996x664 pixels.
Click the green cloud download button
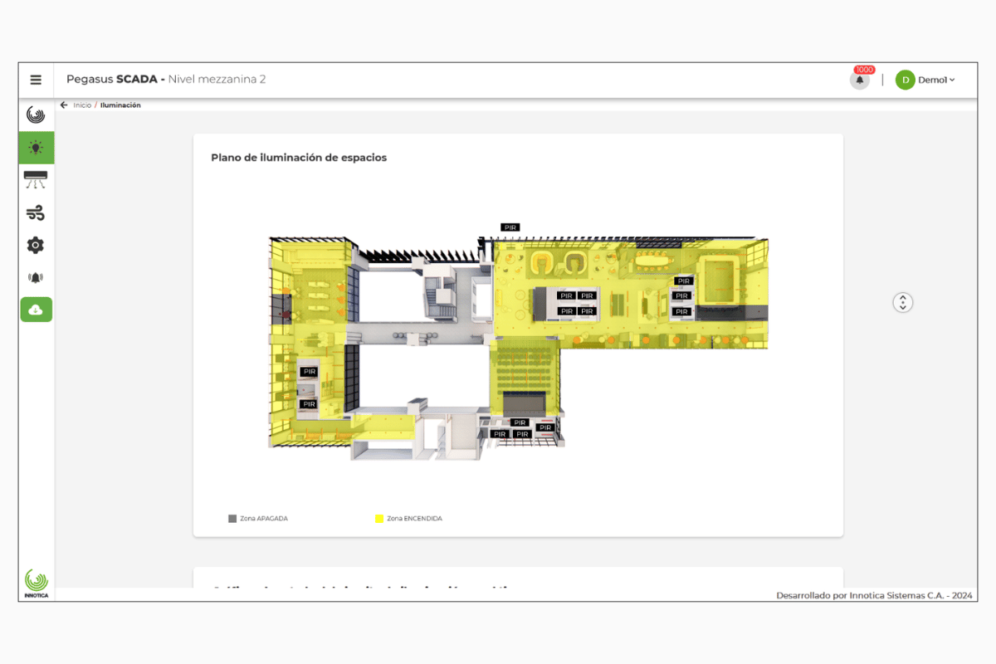[x=37, y=310]
